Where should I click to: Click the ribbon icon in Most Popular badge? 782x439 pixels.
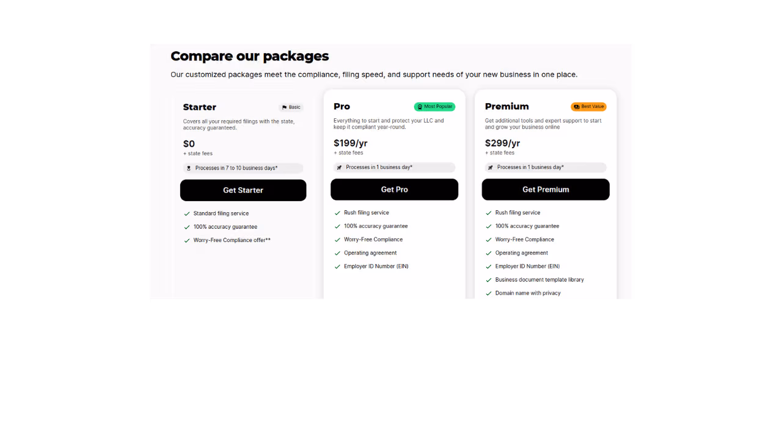420,107
